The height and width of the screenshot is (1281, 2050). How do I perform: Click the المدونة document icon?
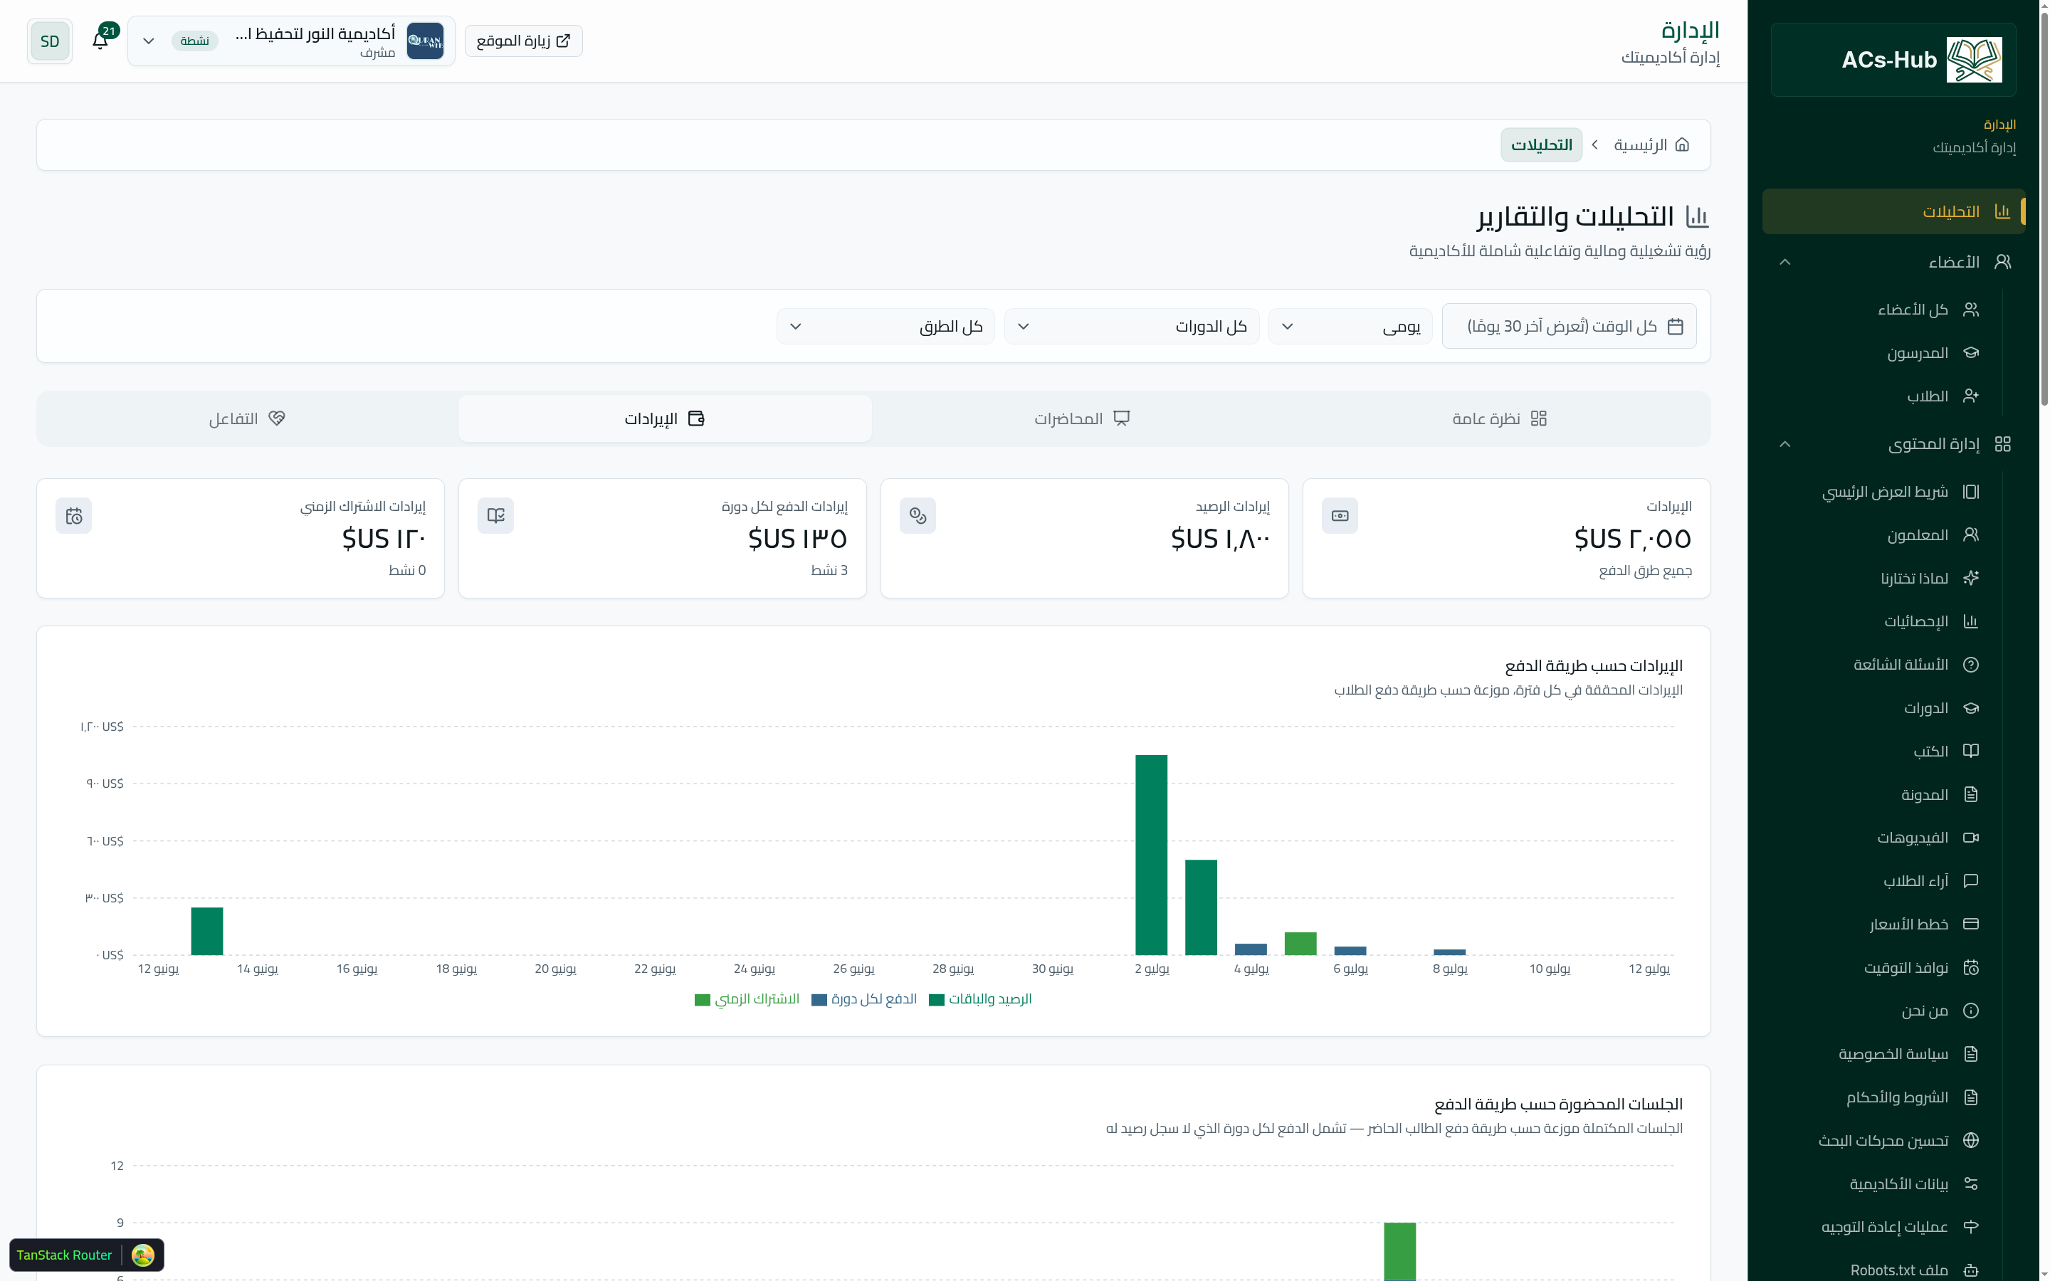1970,794
